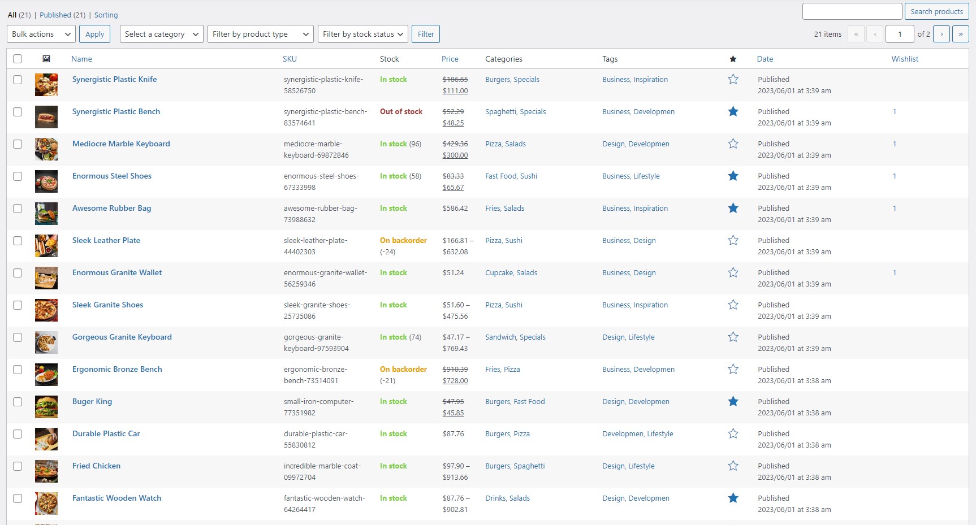Click featured star for Mediocre Marble Keyboard
976x525 pixels.
pos(733,144)
